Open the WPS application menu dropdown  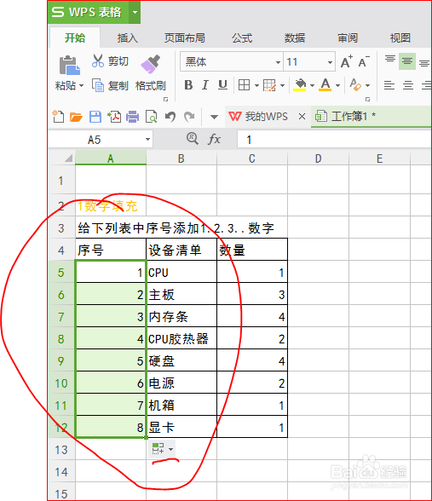point(135,13)
